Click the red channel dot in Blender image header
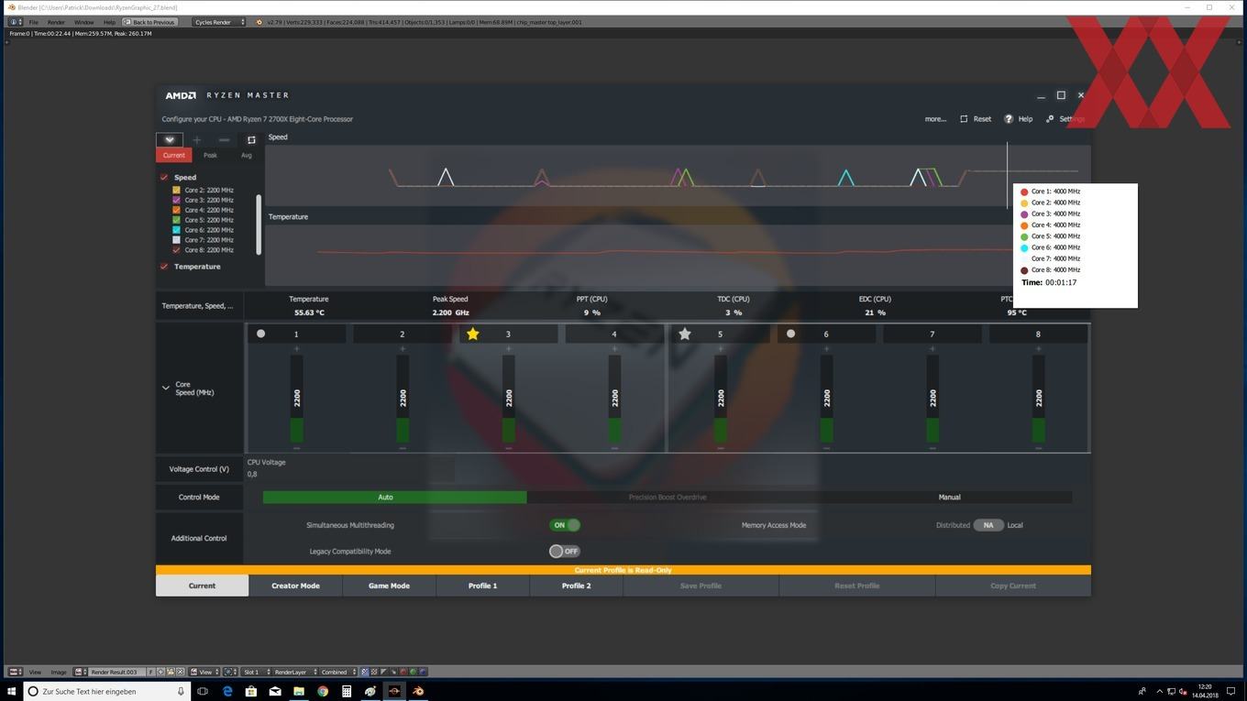 [x=403, y=672]
